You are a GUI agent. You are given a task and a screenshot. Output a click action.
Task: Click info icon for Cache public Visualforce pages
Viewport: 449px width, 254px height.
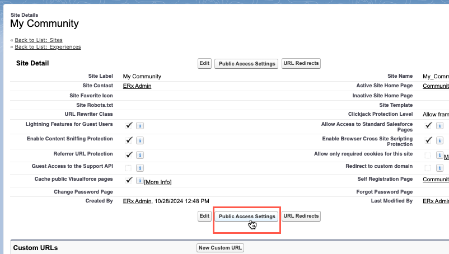(140, 181)
